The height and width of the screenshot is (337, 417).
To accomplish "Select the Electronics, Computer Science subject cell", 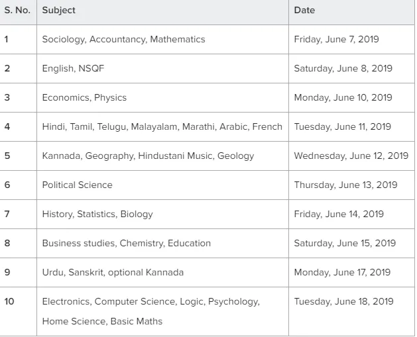I will 162,311.
